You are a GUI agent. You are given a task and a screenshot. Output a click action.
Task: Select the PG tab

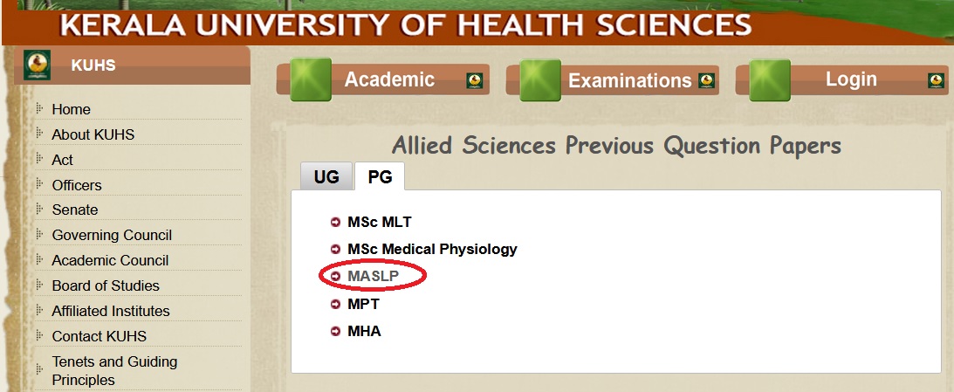tap(380, 176)
